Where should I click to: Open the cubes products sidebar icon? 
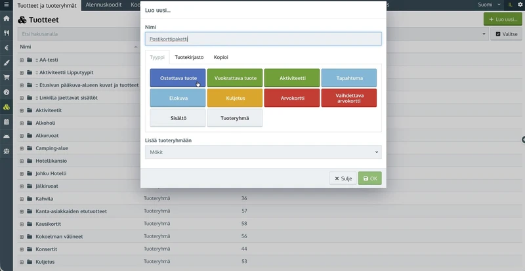coord(7,107)
